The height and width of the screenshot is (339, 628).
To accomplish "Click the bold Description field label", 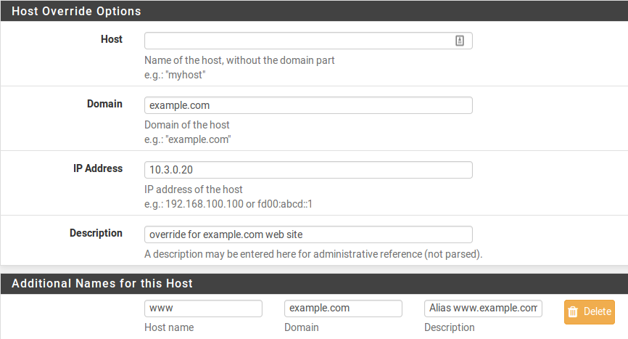I will click(96, 233).
